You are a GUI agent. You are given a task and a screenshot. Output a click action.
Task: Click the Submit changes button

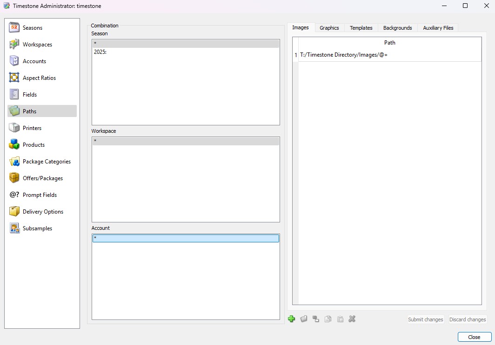point(426,319)
